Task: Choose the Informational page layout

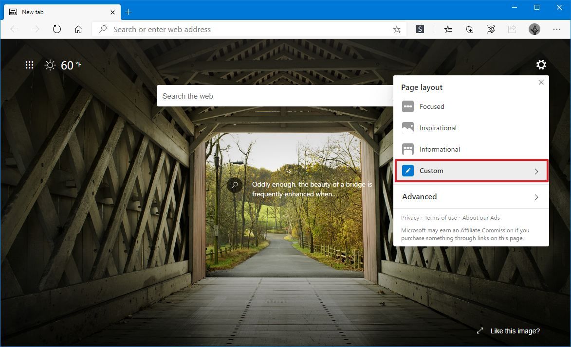Action: click(x=440, y=149)
